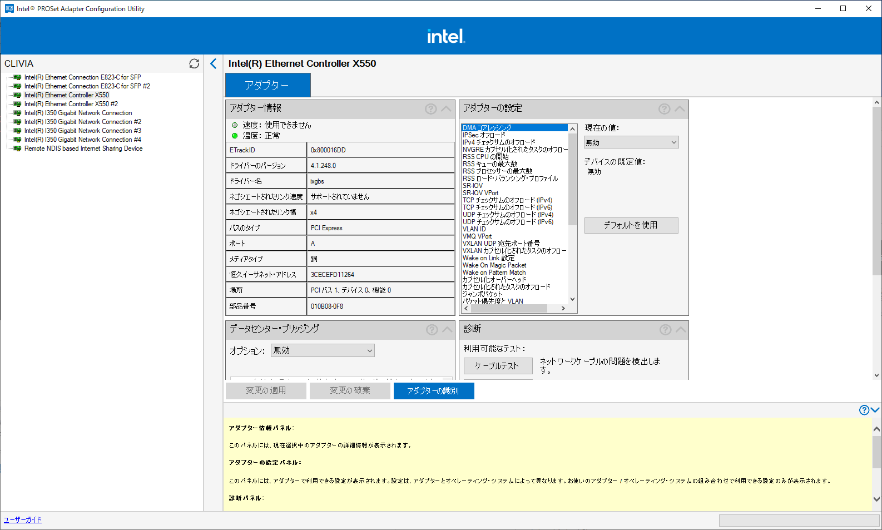This screenshot has height=530, width=882.
Task: Click the PCI Express bus type cell
Action: tap(381, 228)
